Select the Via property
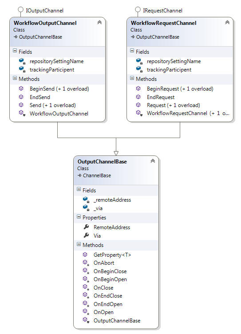Viewport: 241px width, 334px height. pyautogui.click(x=97, y=235)
